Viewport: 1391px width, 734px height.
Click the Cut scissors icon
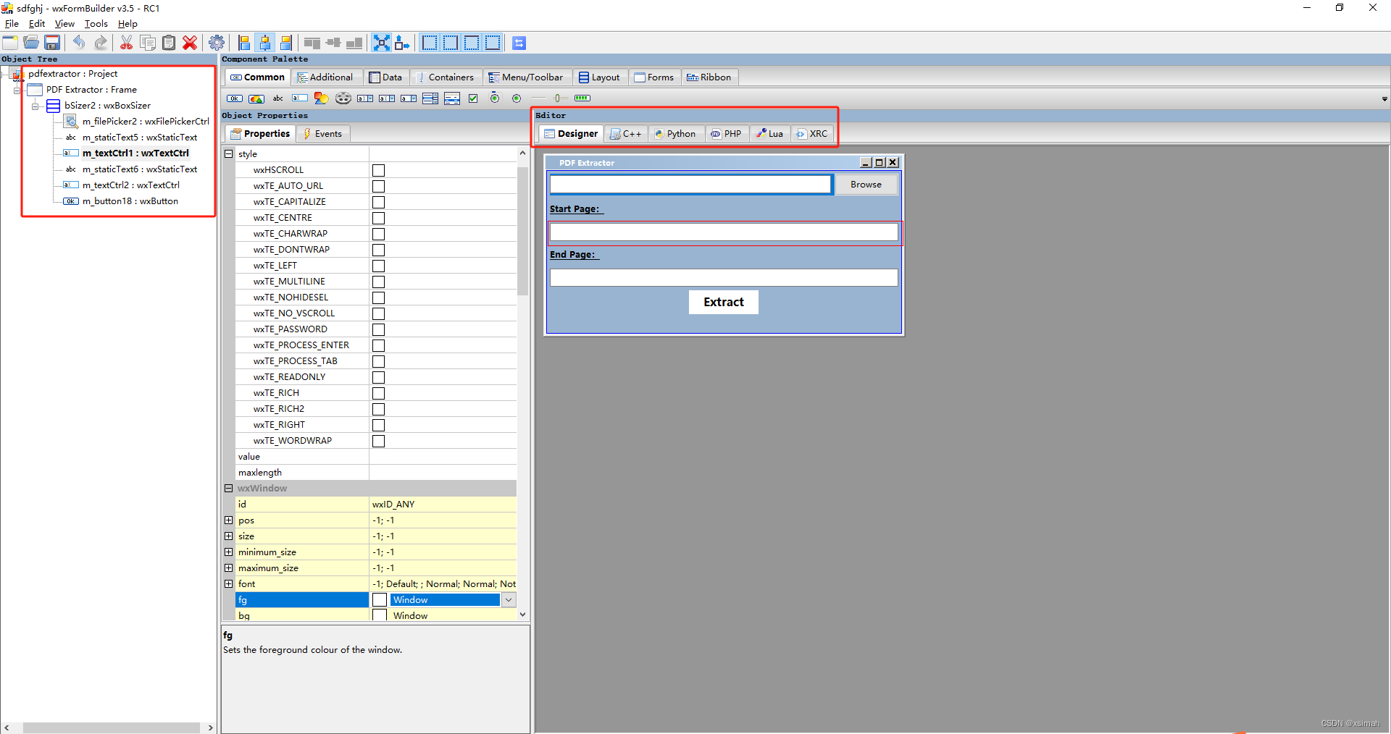(126, 43)
